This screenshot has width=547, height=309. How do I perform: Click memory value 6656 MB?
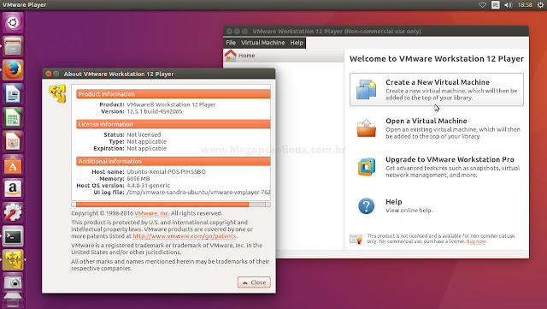138,179
